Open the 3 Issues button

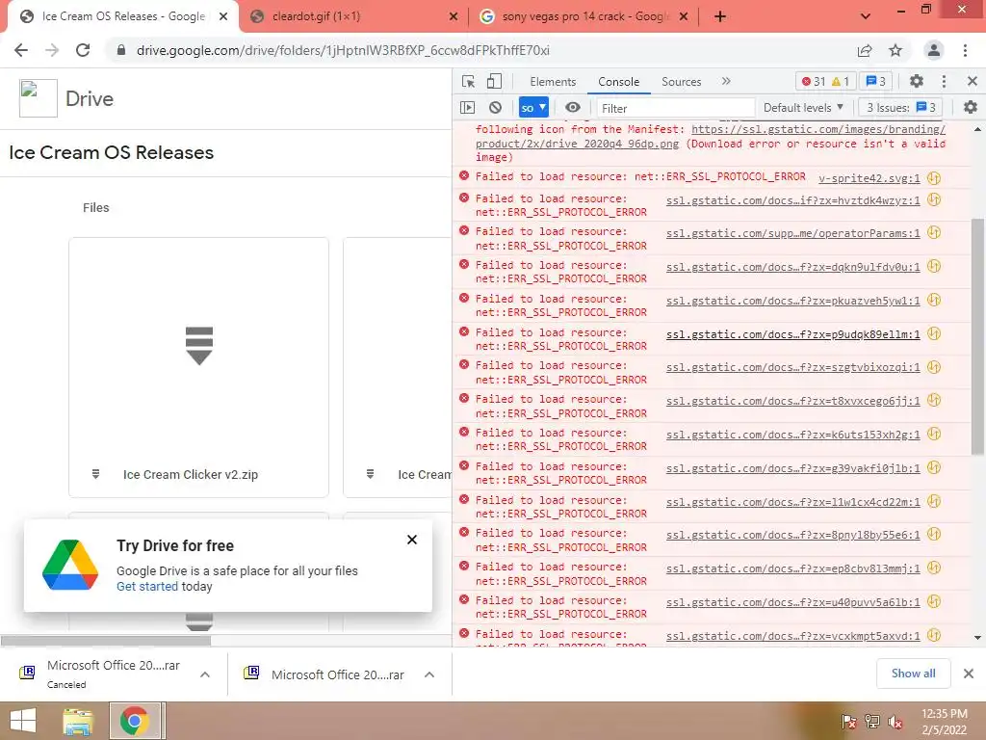click(900, 108)
